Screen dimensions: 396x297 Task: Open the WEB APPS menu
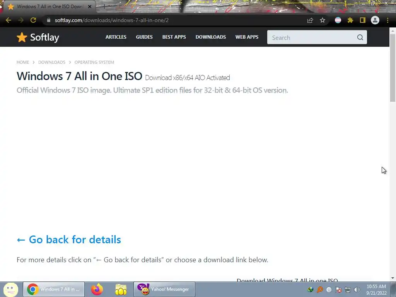pos(247,37)
